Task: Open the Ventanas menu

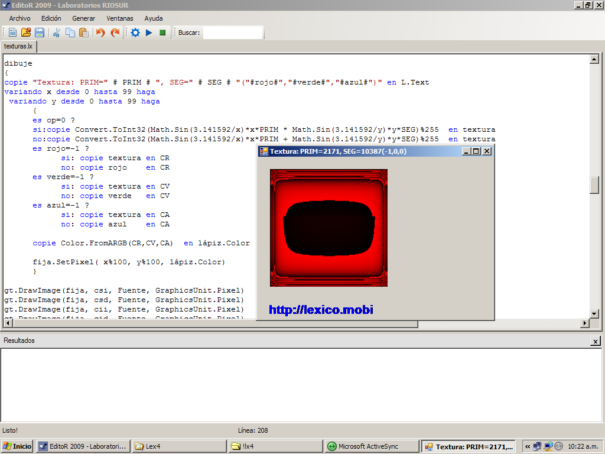Action: click(119, 18)
